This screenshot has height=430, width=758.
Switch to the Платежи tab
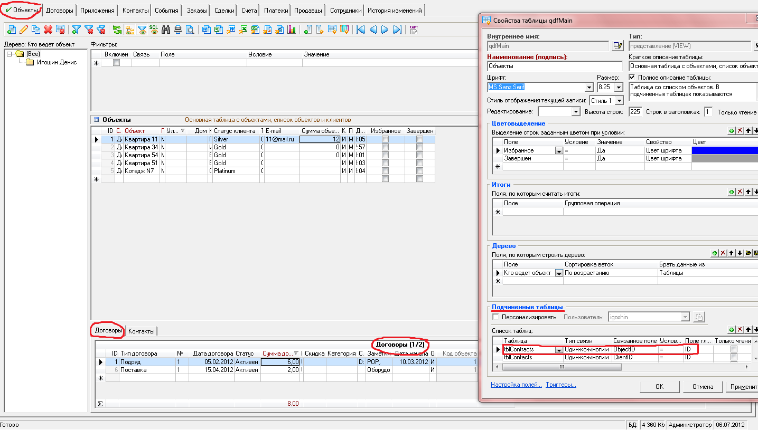click(276, 11)
